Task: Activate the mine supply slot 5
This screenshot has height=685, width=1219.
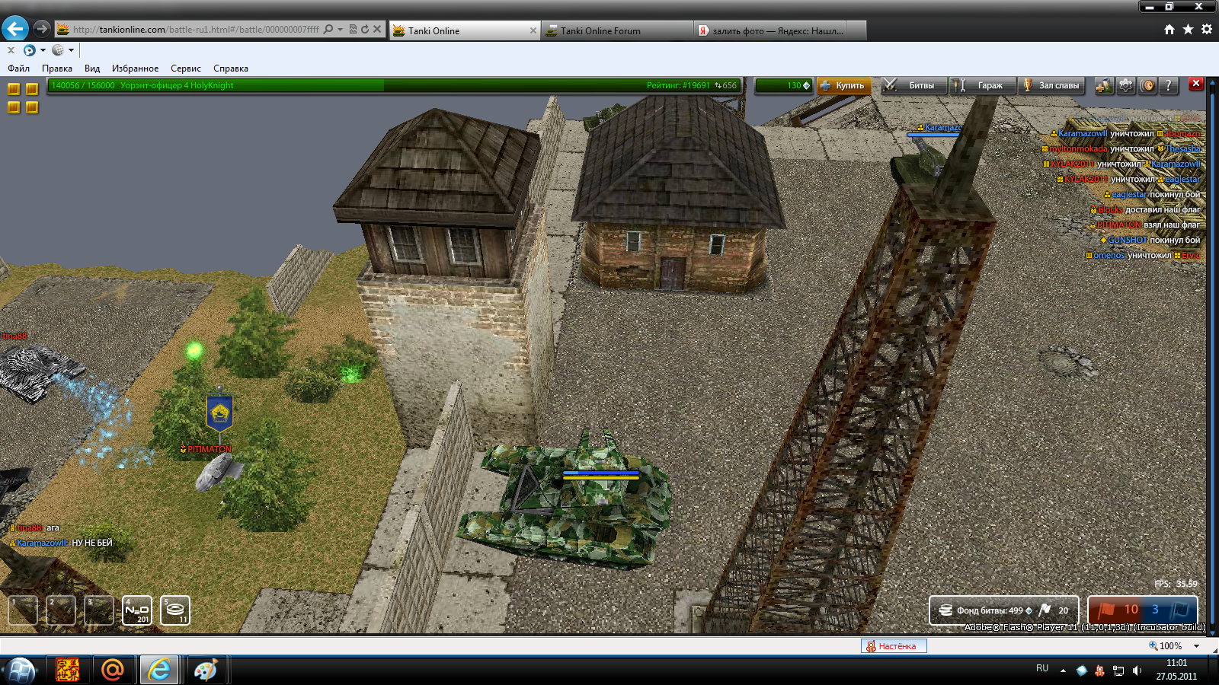Action: (175, 610)
